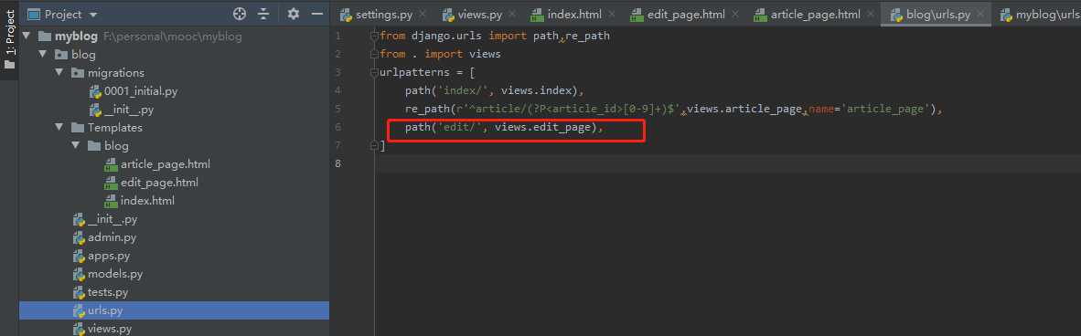Select views.py in the project tree
Image resolution: width=1081 pixels, height=336 pixels.
coord(110,329)
